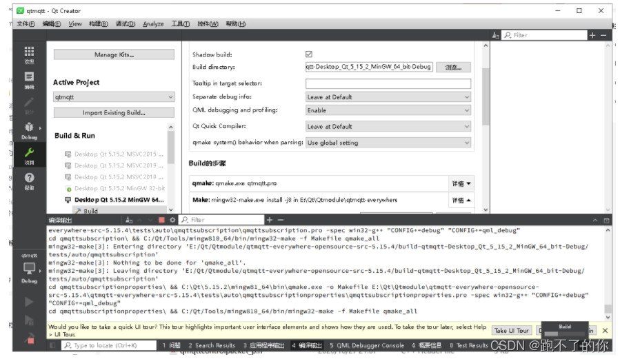Open QML debugging and profiling dropdown
620x359 pixels.
[x=388, y=110]
